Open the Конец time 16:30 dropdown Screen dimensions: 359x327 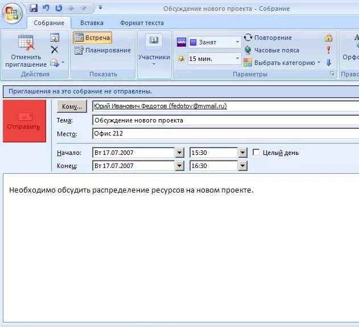(x=243, y=166)
